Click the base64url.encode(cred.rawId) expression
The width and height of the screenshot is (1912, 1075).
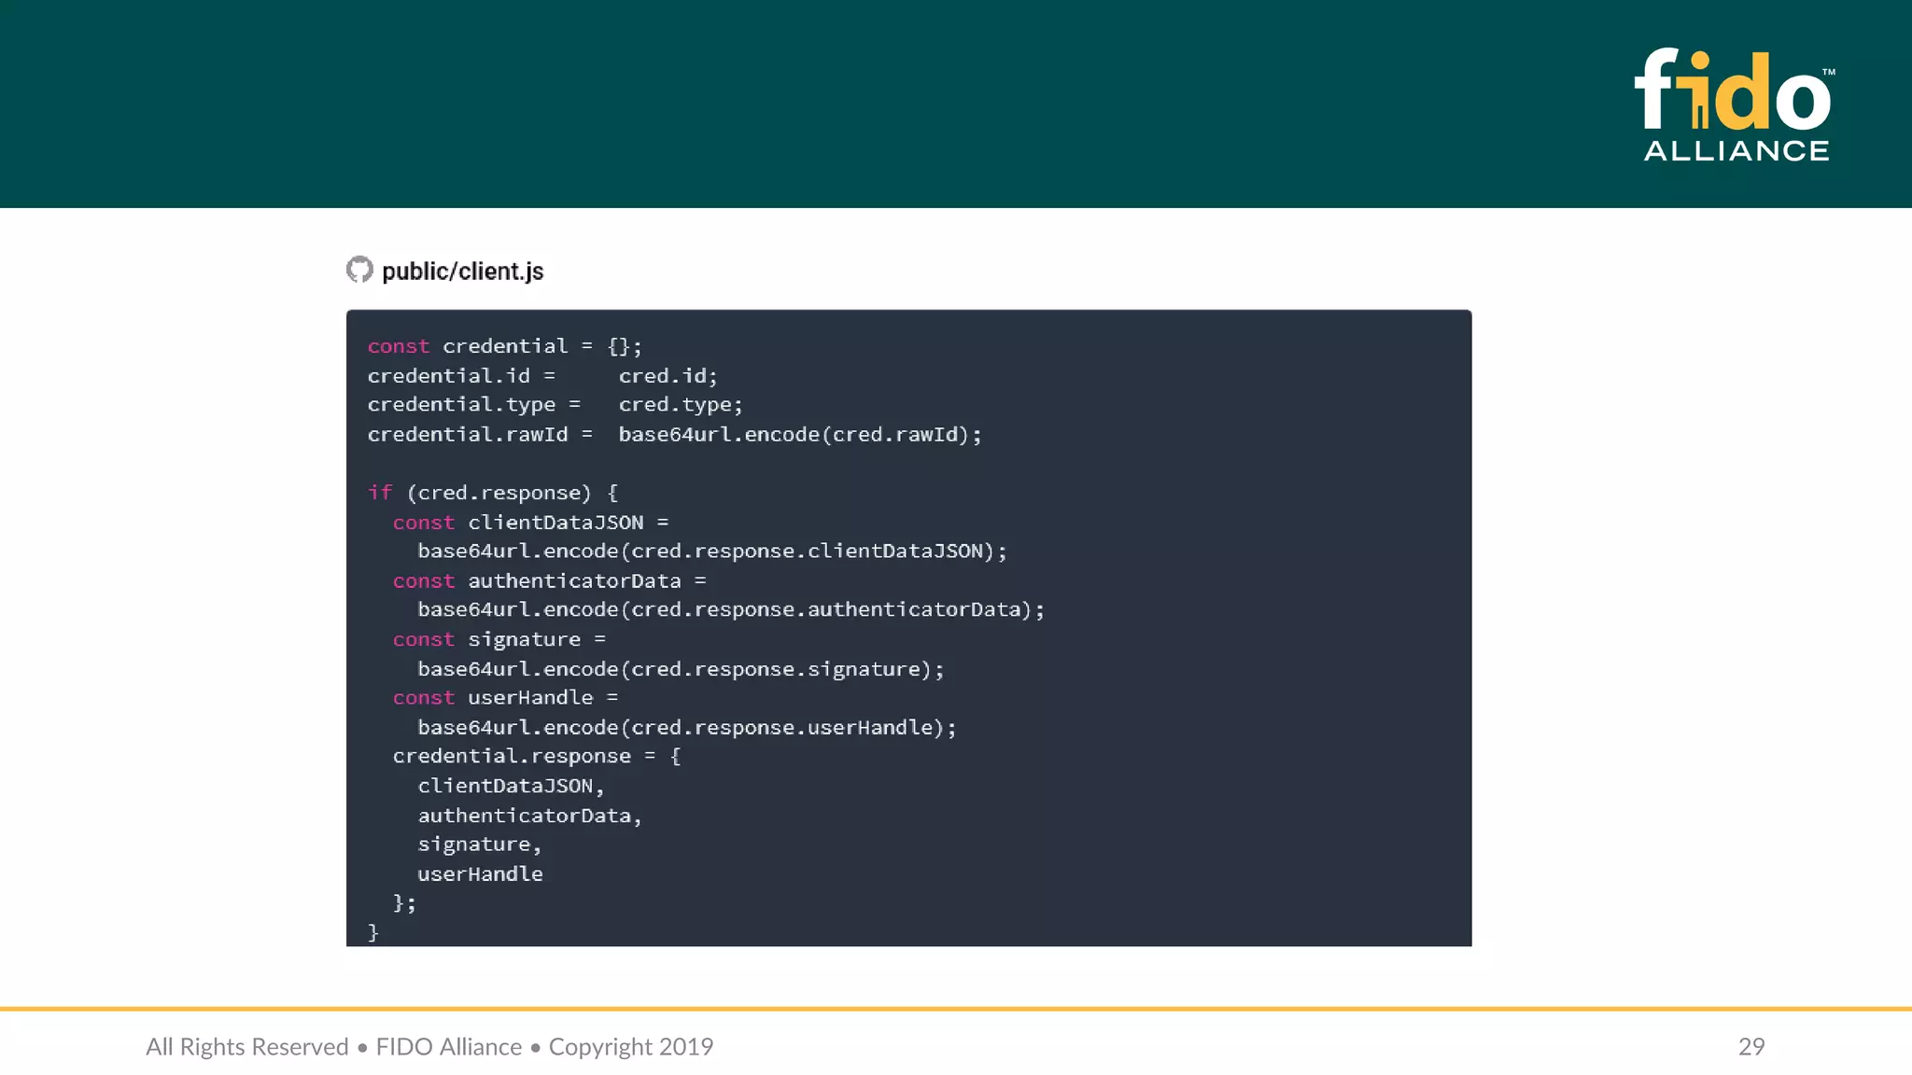click(x=799, y=435)
